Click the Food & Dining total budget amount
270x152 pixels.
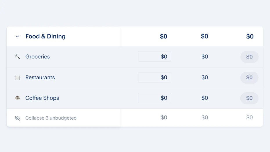click(163, 36)
